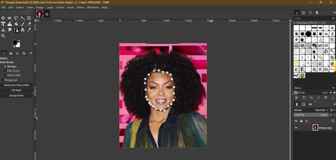Open the brush filter dropdown arrow

[x=333, y=18]
